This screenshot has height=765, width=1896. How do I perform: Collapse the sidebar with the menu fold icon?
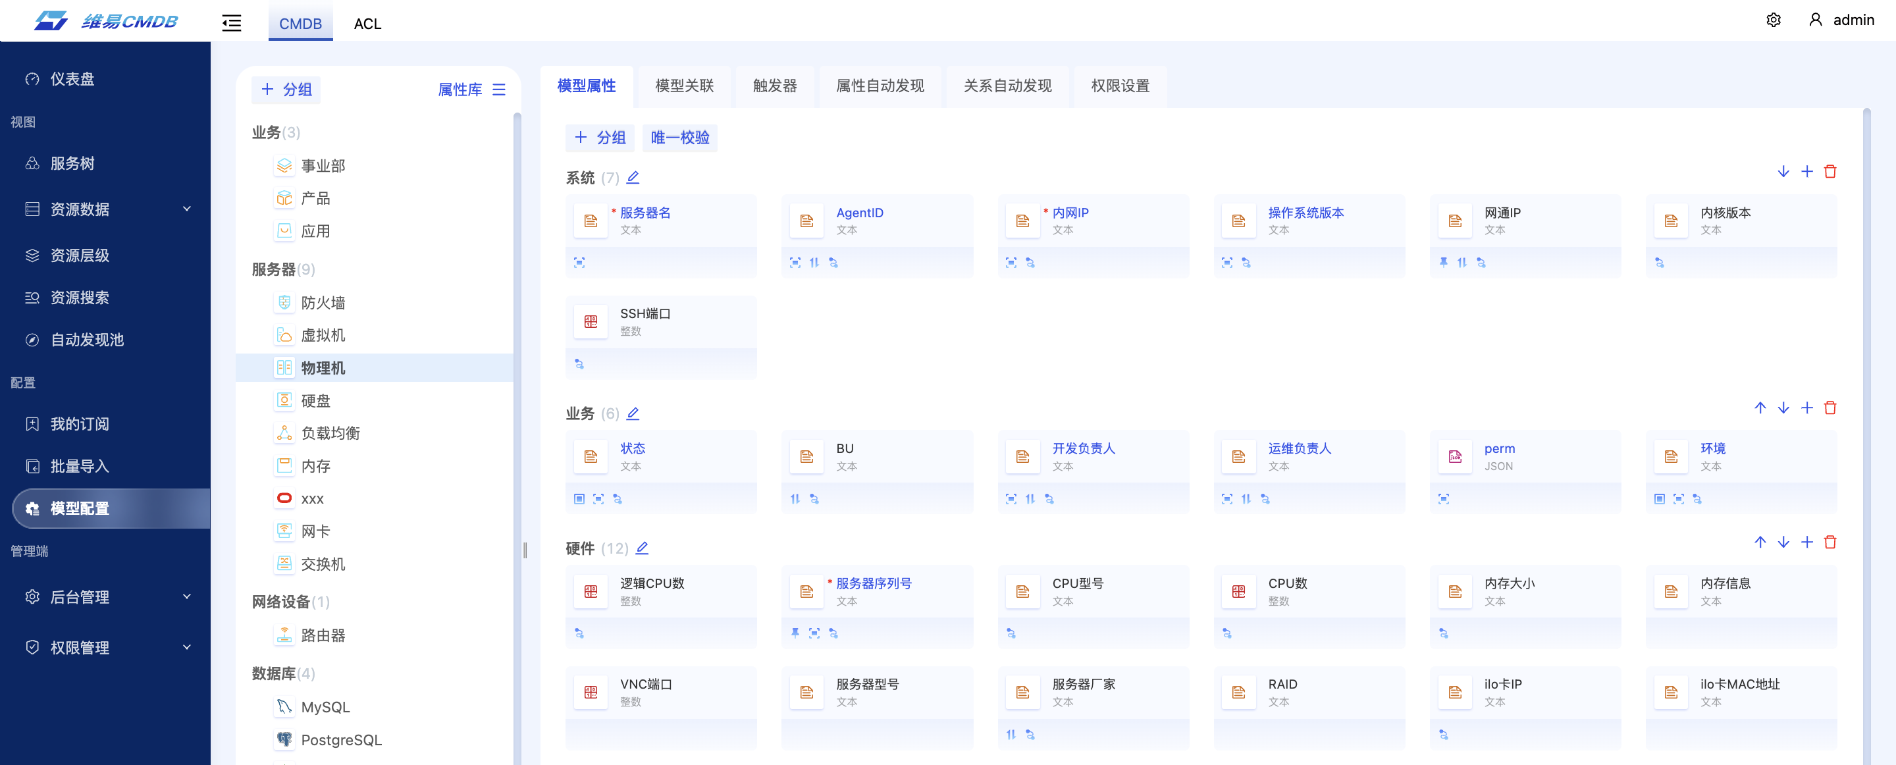[x=232, y=23]
